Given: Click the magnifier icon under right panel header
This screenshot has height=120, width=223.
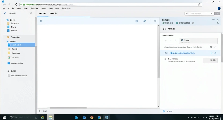Looking at the screenshot, I should [x=164, y=29].
